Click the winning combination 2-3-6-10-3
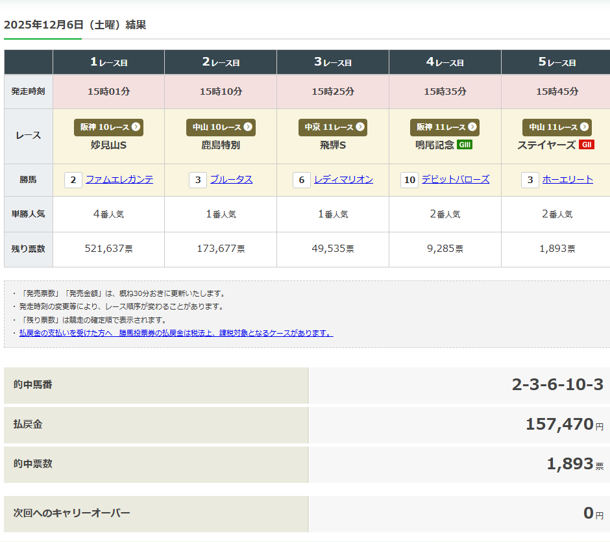Image resolution: width=610 pixels, height=542 pixels. click(x=557, y=385)
